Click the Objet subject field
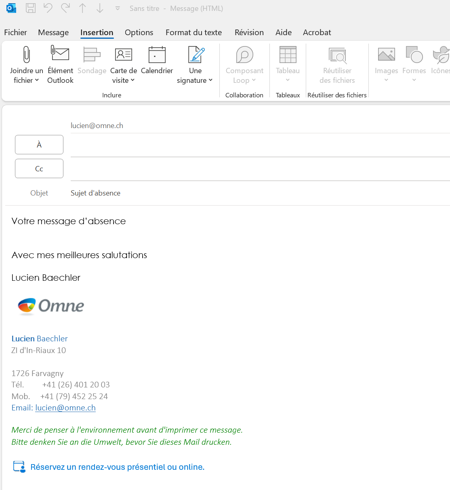This screenshot has width=450, height=490. [x=259, y=193]
